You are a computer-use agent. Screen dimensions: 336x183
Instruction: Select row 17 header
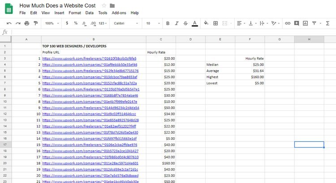coord(5,144)
